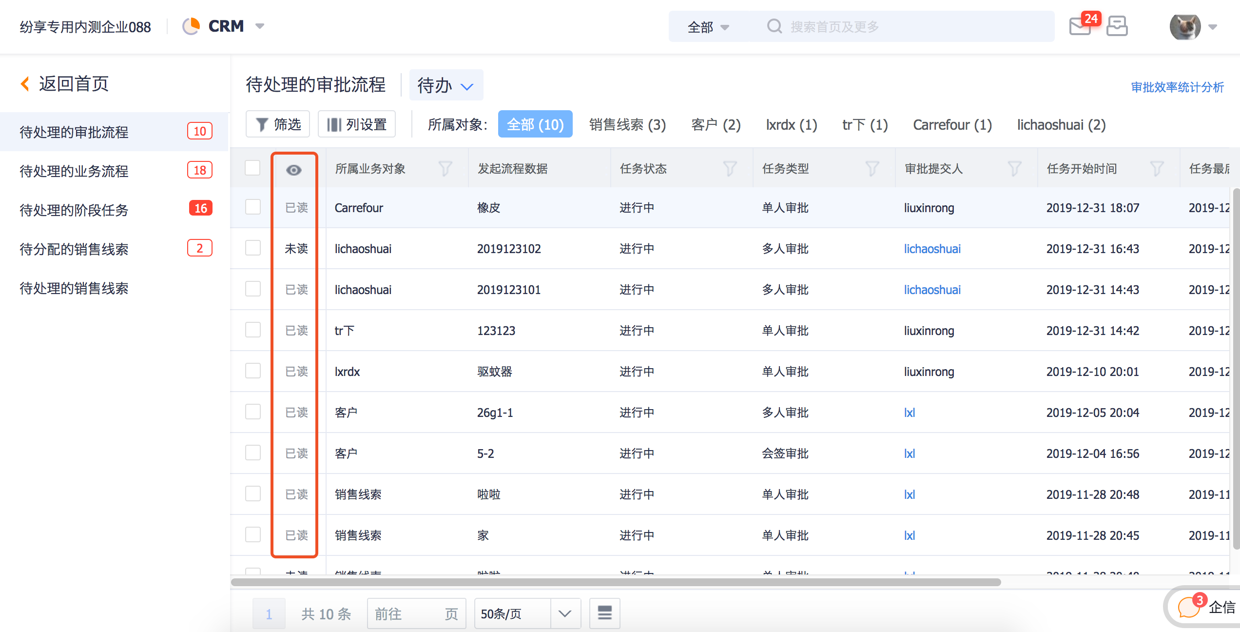Open the 全部 search scope dropdown

click(x=708, y=27)
